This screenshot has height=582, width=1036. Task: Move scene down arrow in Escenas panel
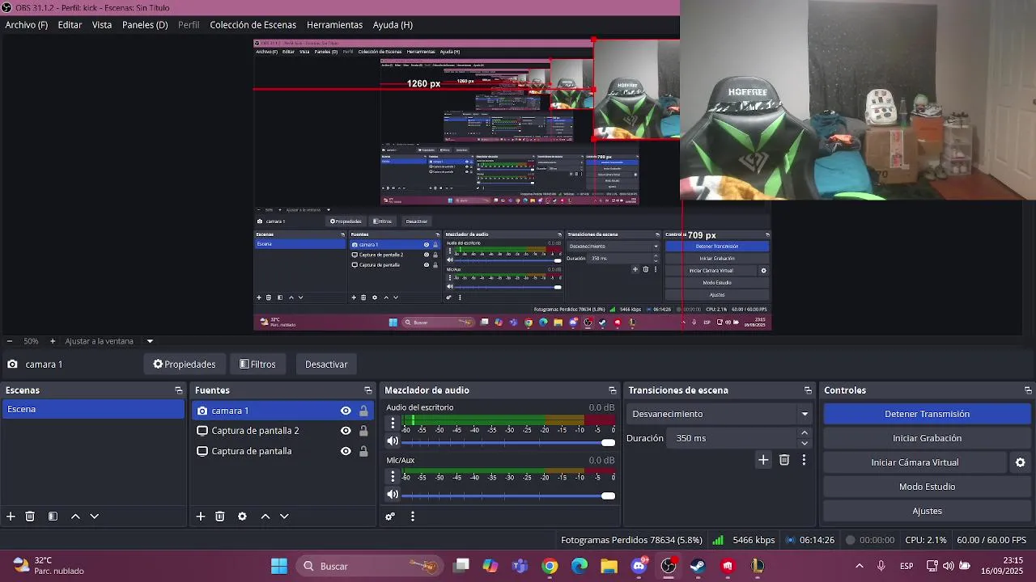(x=94, y=517)
